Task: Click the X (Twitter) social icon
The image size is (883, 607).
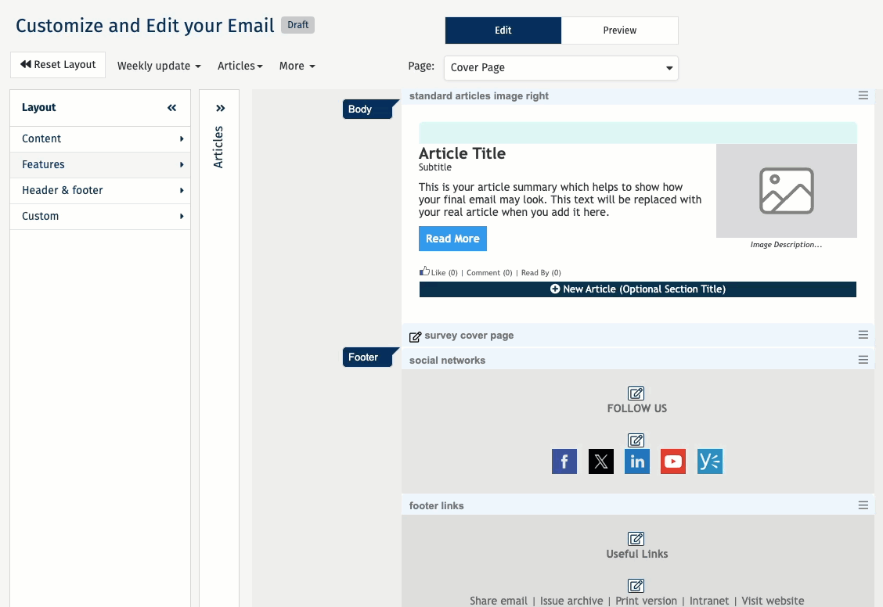Action: (x=600, y=462)
